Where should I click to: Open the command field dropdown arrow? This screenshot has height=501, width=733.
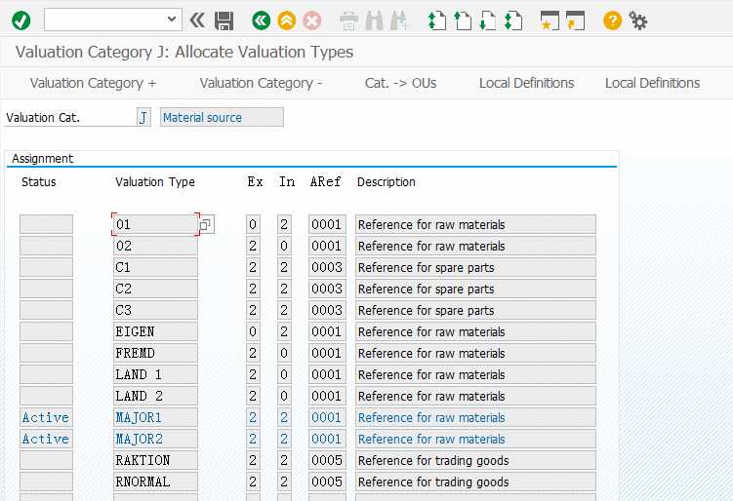[172, 19]
